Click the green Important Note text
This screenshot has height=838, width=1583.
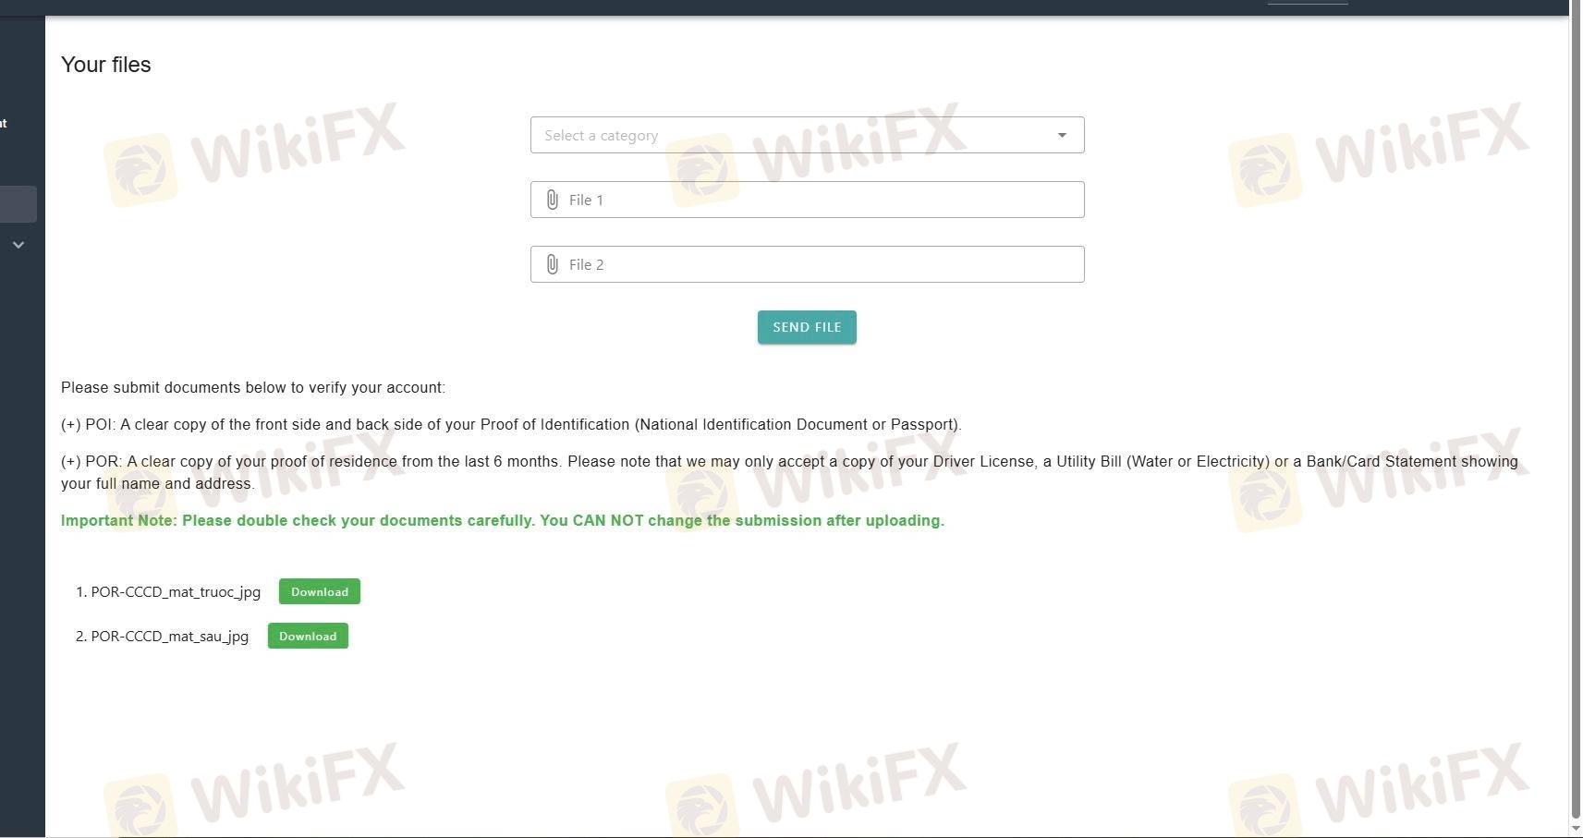click(503, 520)
